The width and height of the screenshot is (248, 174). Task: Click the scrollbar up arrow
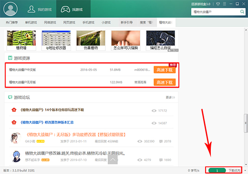(246, 29)
